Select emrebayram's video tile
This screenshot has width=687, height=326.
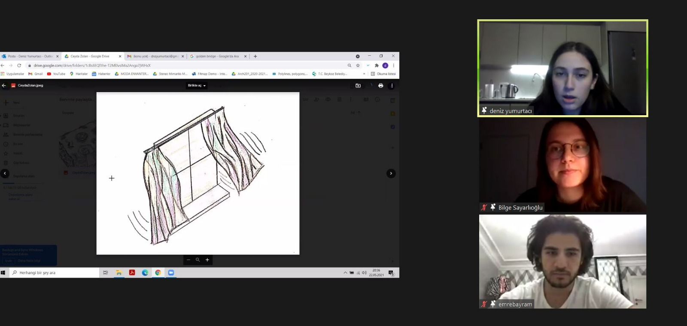(562, 261)
